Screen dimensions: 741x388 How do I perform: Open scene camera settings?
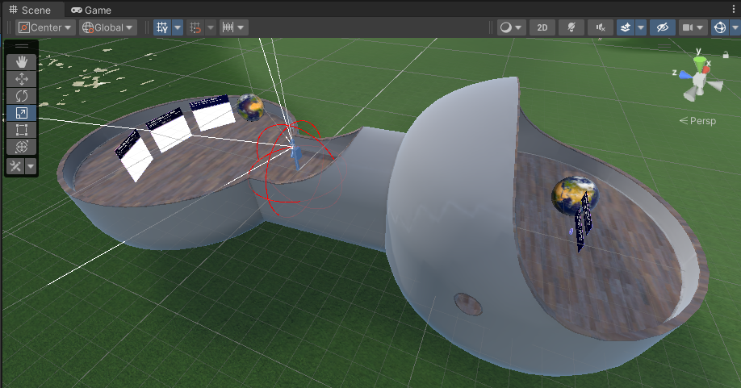pyautogui.click(x=687, y=27)
